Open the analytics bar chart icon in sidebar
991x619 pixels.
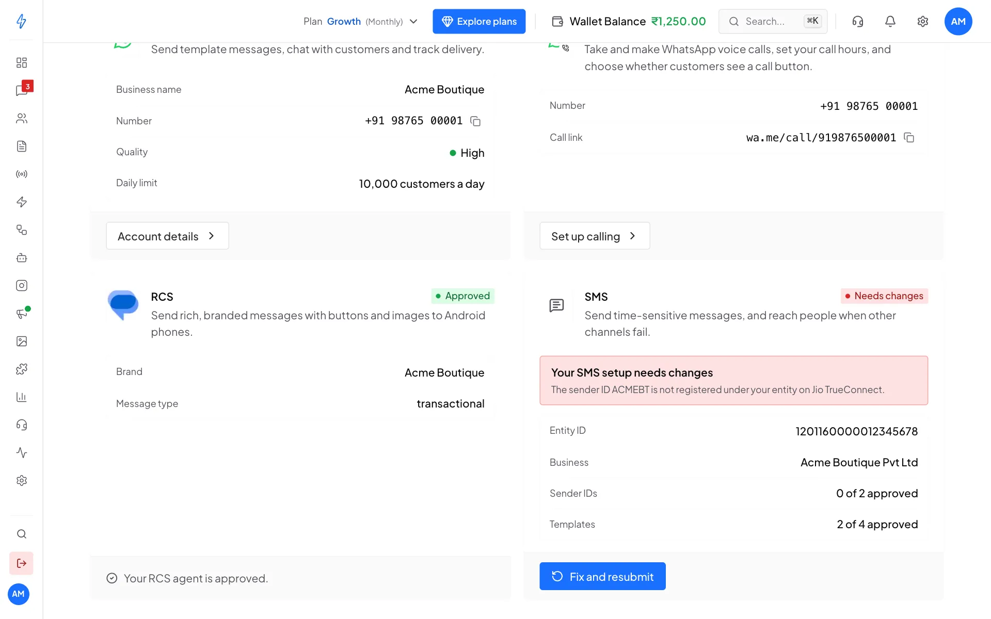point(21,397)
